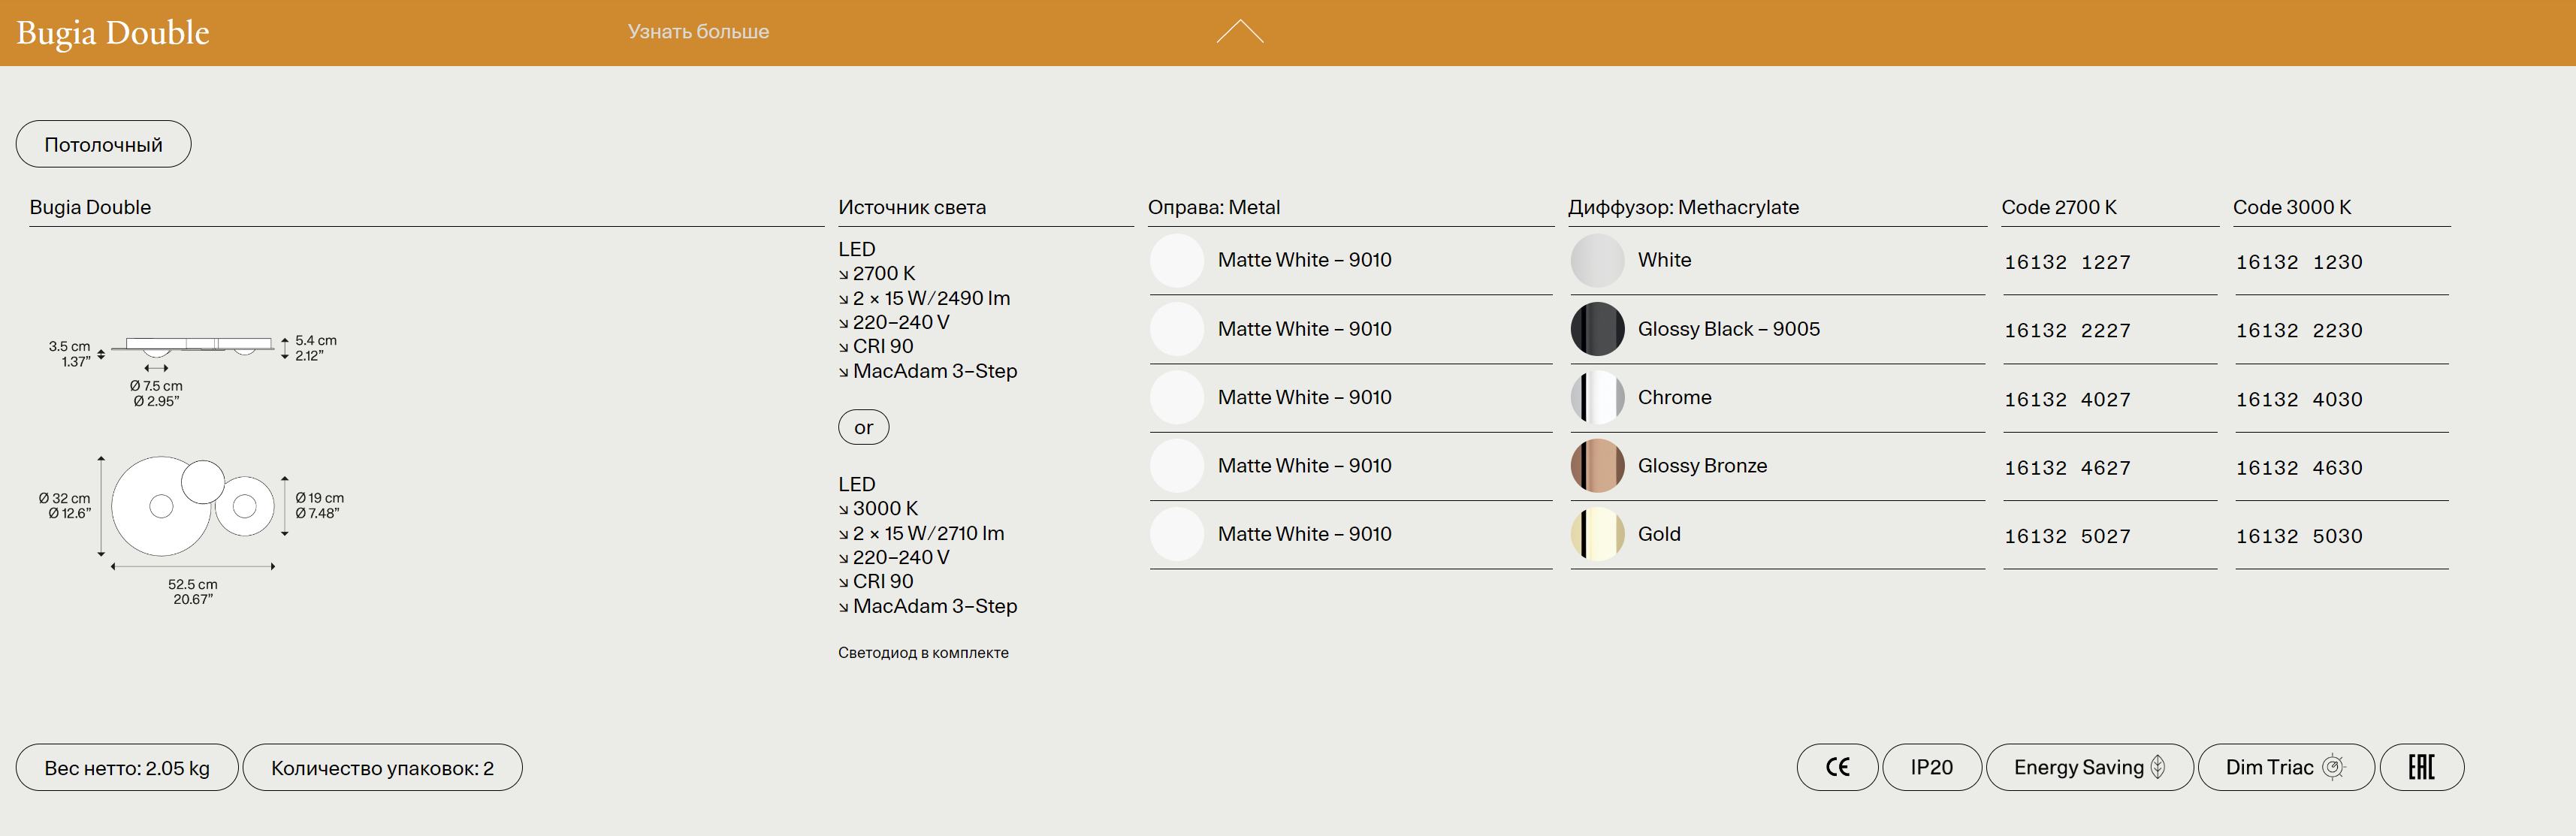2576x836 pixels.
Task: Select the Glossy Black diffuser swatch
Action: (x=1597, y=329)
